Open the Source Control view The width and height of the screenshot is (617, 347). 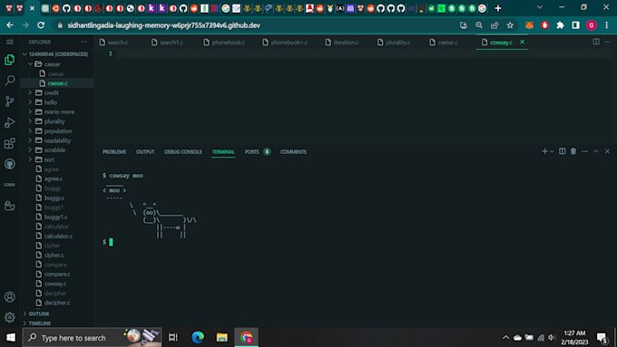pos(9,101)
